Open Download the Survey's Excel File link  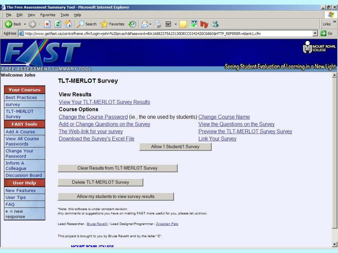pos(96,139)
